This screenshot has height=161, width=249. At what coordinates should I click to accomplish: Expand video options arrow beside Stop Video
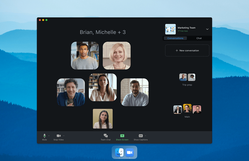[x=64, y=136]
